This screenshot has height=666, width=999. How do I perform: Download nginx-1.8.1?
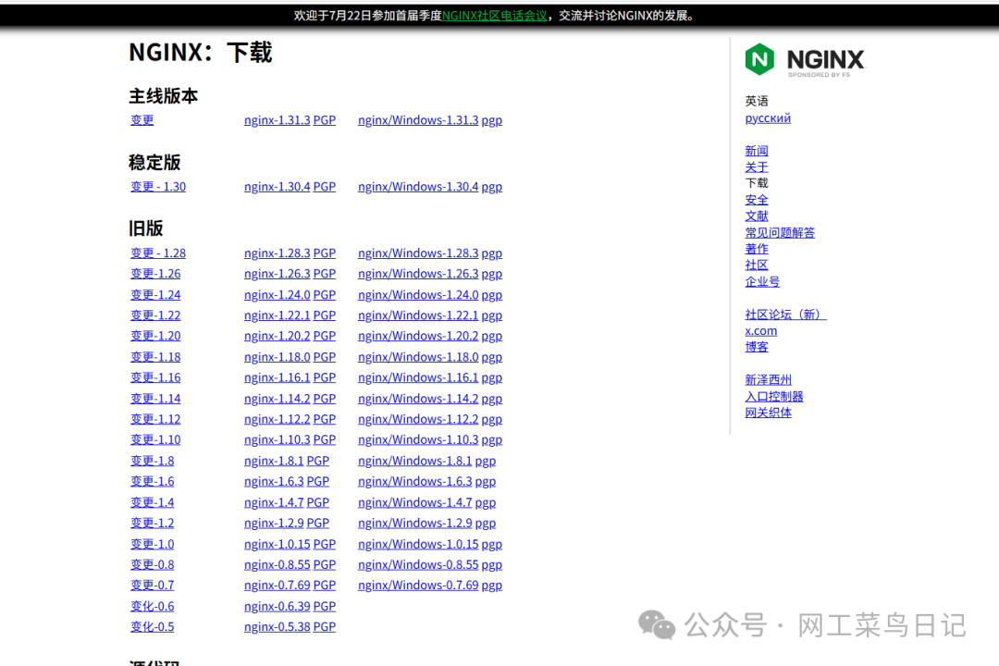click(x=274, y=460)
